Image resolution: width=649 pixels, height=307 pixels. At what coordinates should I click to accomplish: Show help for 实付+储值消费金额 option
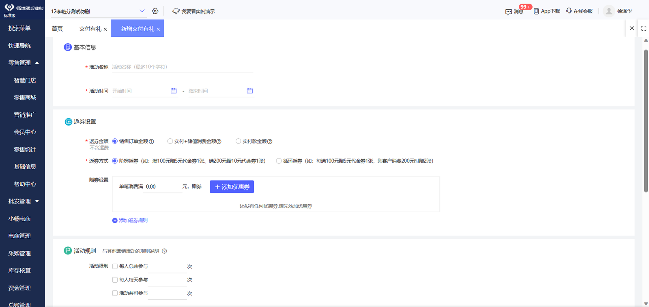click(219, 142)
